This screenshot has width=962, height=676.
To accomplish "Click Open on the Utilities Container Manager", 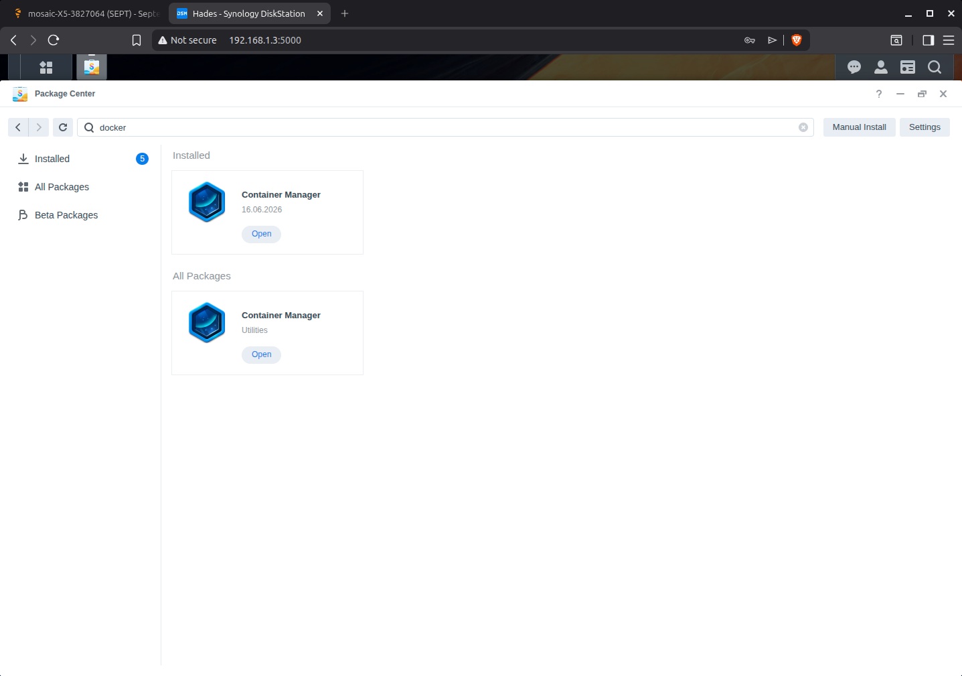I will coord(262,354).
